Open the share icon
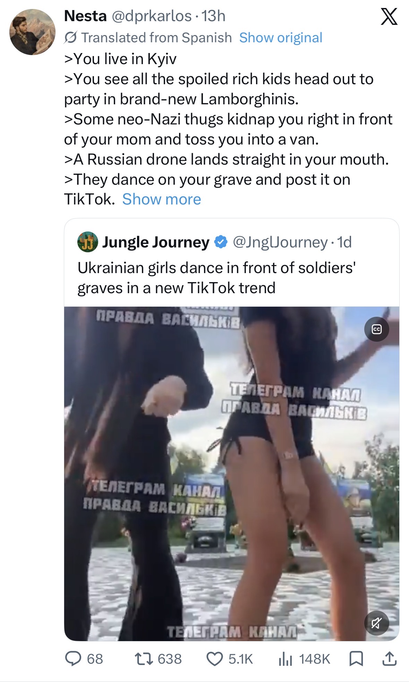Viewport: 409px width, 682px height. (389, 659)
